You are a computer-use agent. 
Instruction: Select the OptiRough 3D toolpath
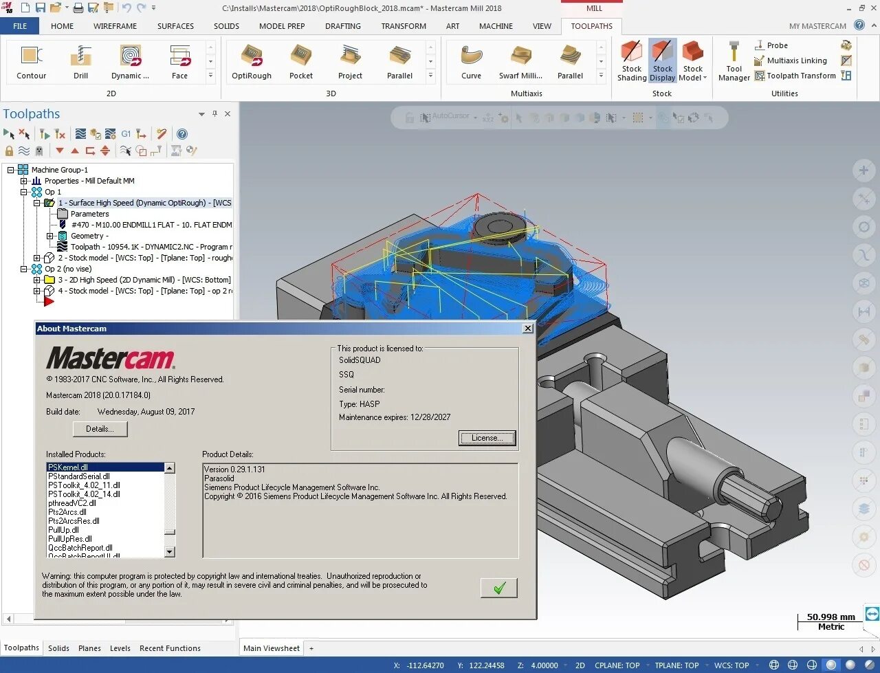[251, 60]
